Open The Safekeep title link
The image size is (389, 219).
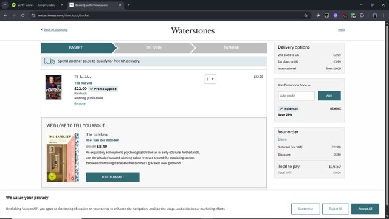(97, 134)
